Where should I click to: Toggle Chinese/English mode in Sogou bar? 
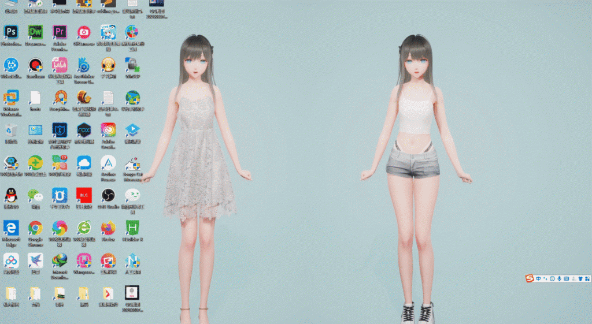[538, 279]
